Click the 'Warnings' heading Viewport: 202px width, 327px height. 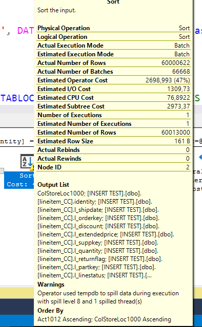(x=51, y=285)
